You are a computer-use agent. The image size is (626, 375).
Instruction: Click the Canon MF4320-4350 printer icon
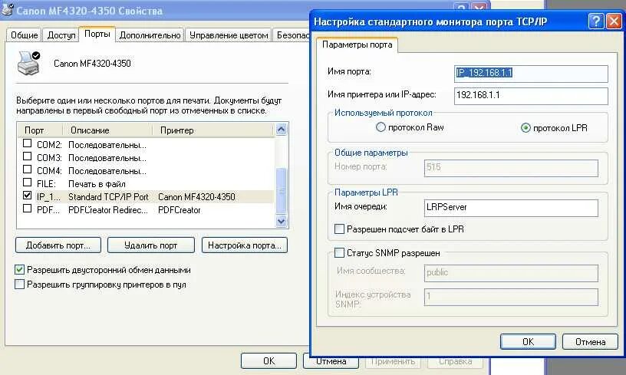click(x=29, y=63)
